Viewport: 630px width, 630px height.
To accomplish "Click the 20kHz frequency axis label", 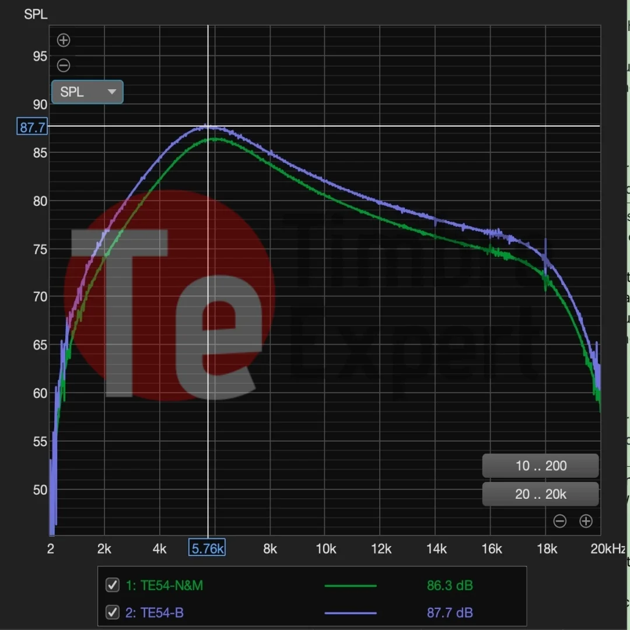I will 607,548.
